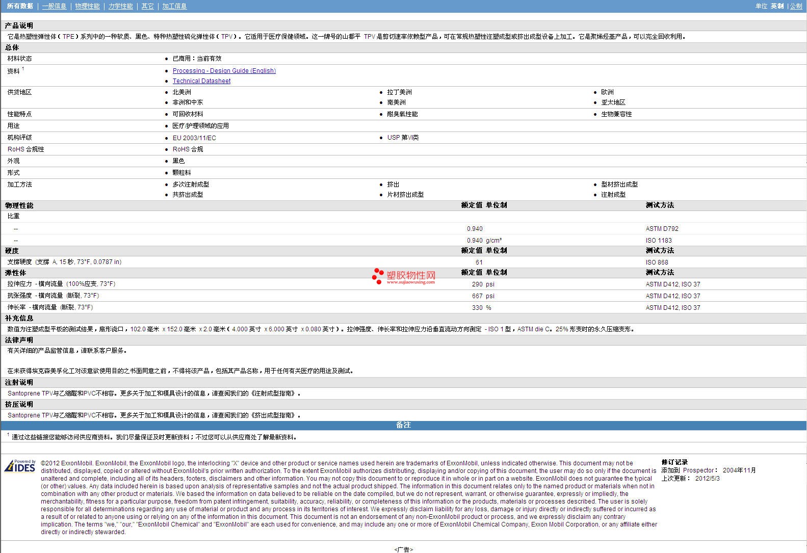The image size is (807, 553).
Task: Click 330 % elongation value
Action: click(482, 308)
